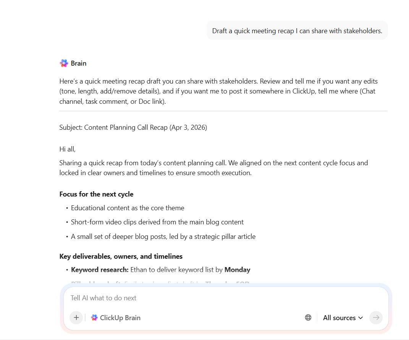The height and width of the screenshot is (340, 409).
Task: Toggle the globe web search icon
Action: click(x=308, y=317)
